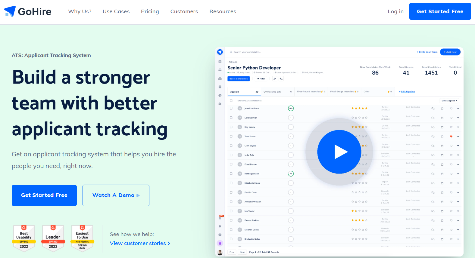Open the Resources menu
475x258 pixels.
coord(223,11)
